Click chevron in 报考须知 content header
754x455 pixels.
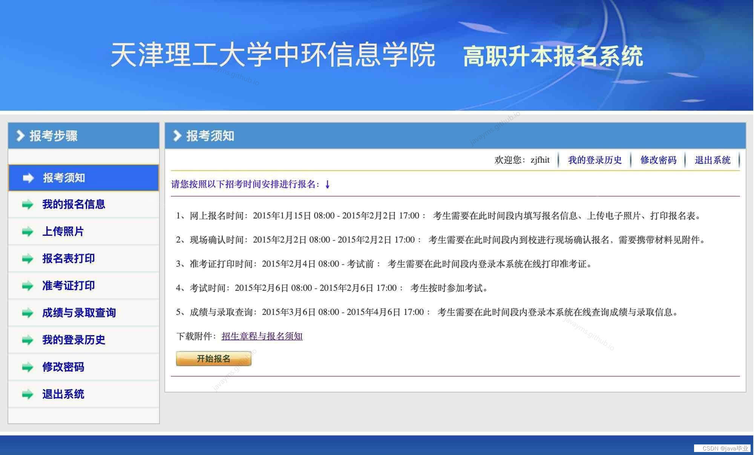[177, 136]
